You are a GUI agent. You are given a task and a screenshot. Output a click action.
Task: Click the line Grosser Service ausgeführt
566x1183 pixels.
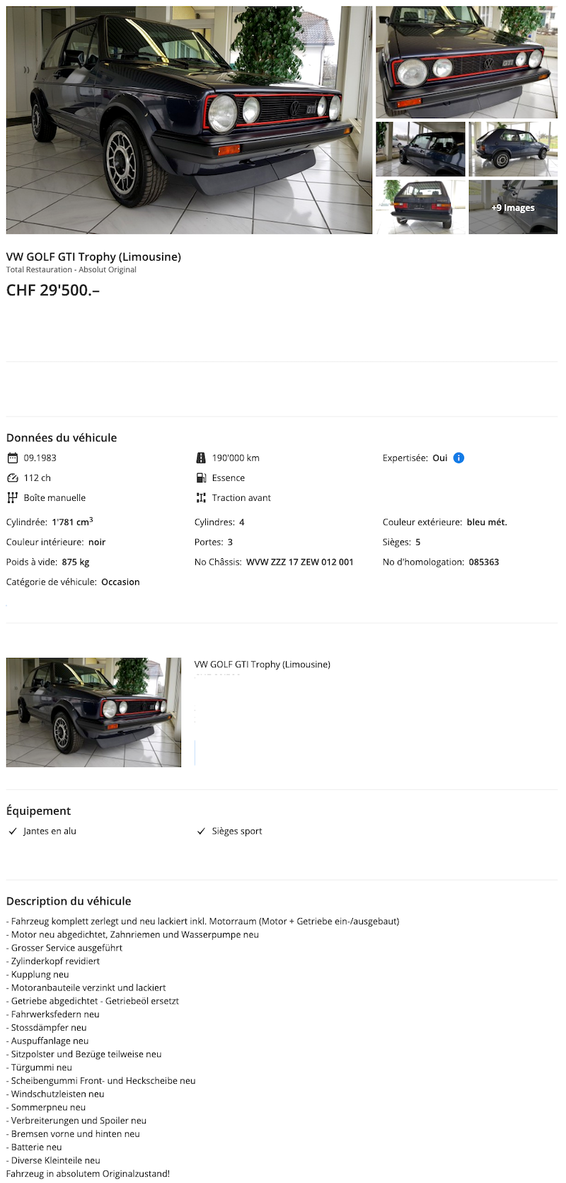(x=64, y=948)
